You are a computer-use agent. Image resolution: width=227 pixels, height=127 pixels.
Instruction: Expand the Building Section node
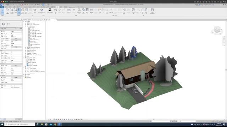click(26, 49)
